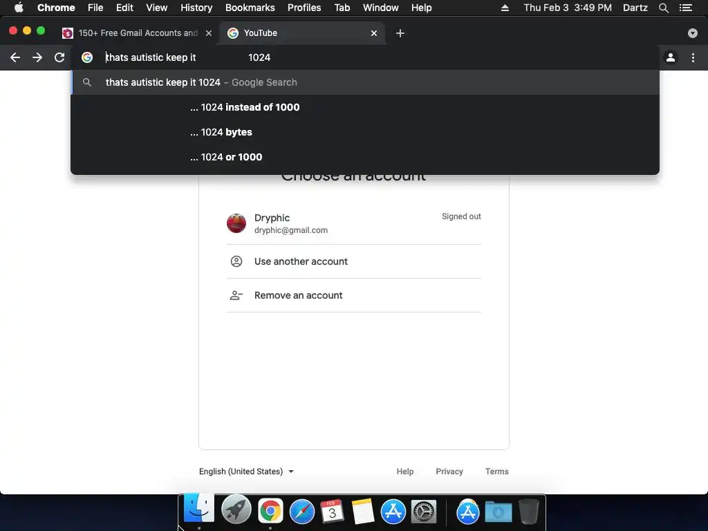Open the Edit menu
Viewport: 708px width, 531px height.
point(124,8)
